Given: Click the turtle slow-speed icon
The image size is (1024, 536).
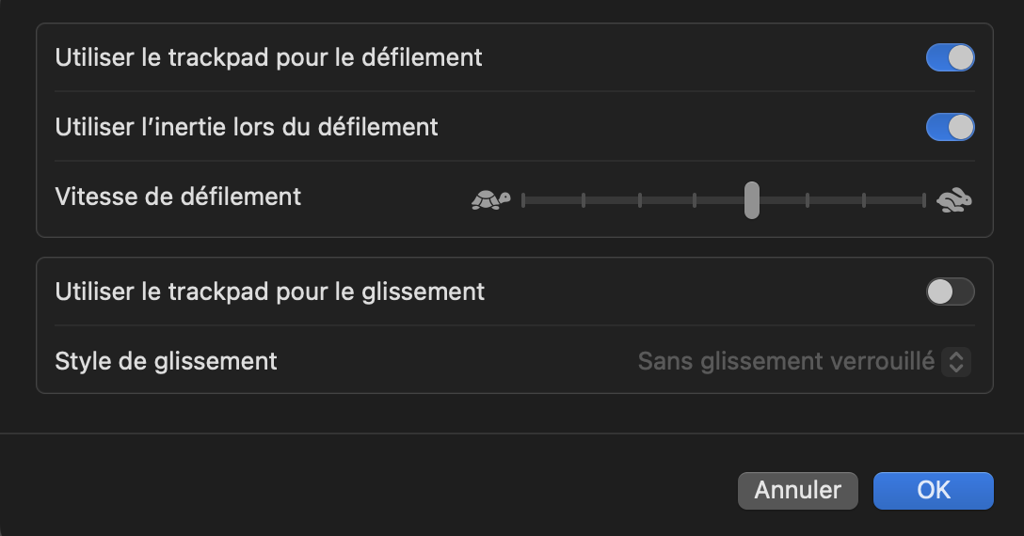Looking at the screenshot, I should [490, 199].
